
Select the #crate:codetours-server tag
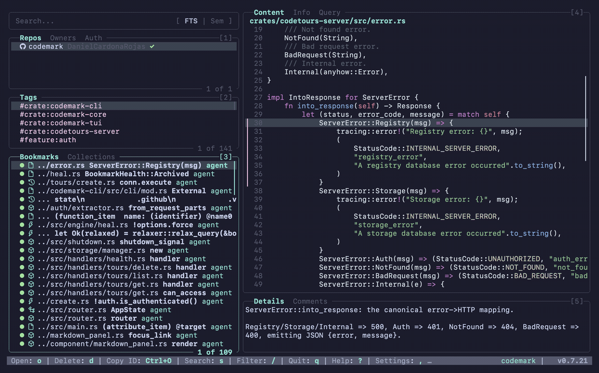tap(69, 131)
